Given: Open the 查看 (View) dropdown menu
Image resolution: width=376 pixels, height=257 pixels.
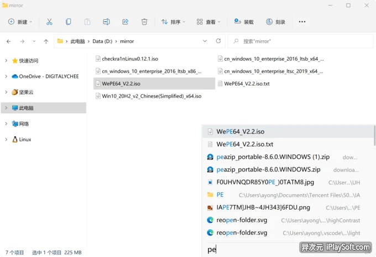Looking at the screenshot, I should (x=208, y=22).
